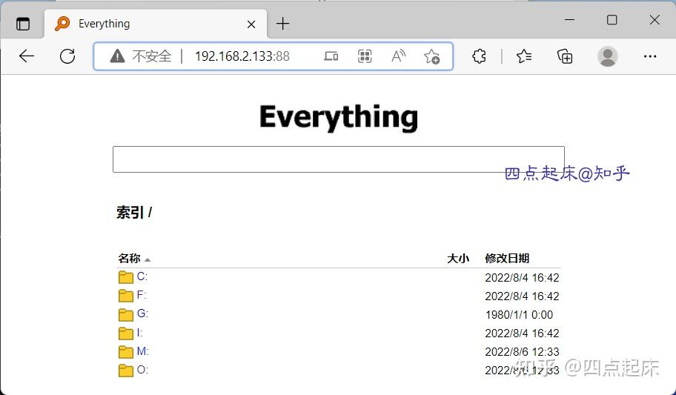Open the O: drive link
Viewport: 676px width, 395px height.
point(143,370)
